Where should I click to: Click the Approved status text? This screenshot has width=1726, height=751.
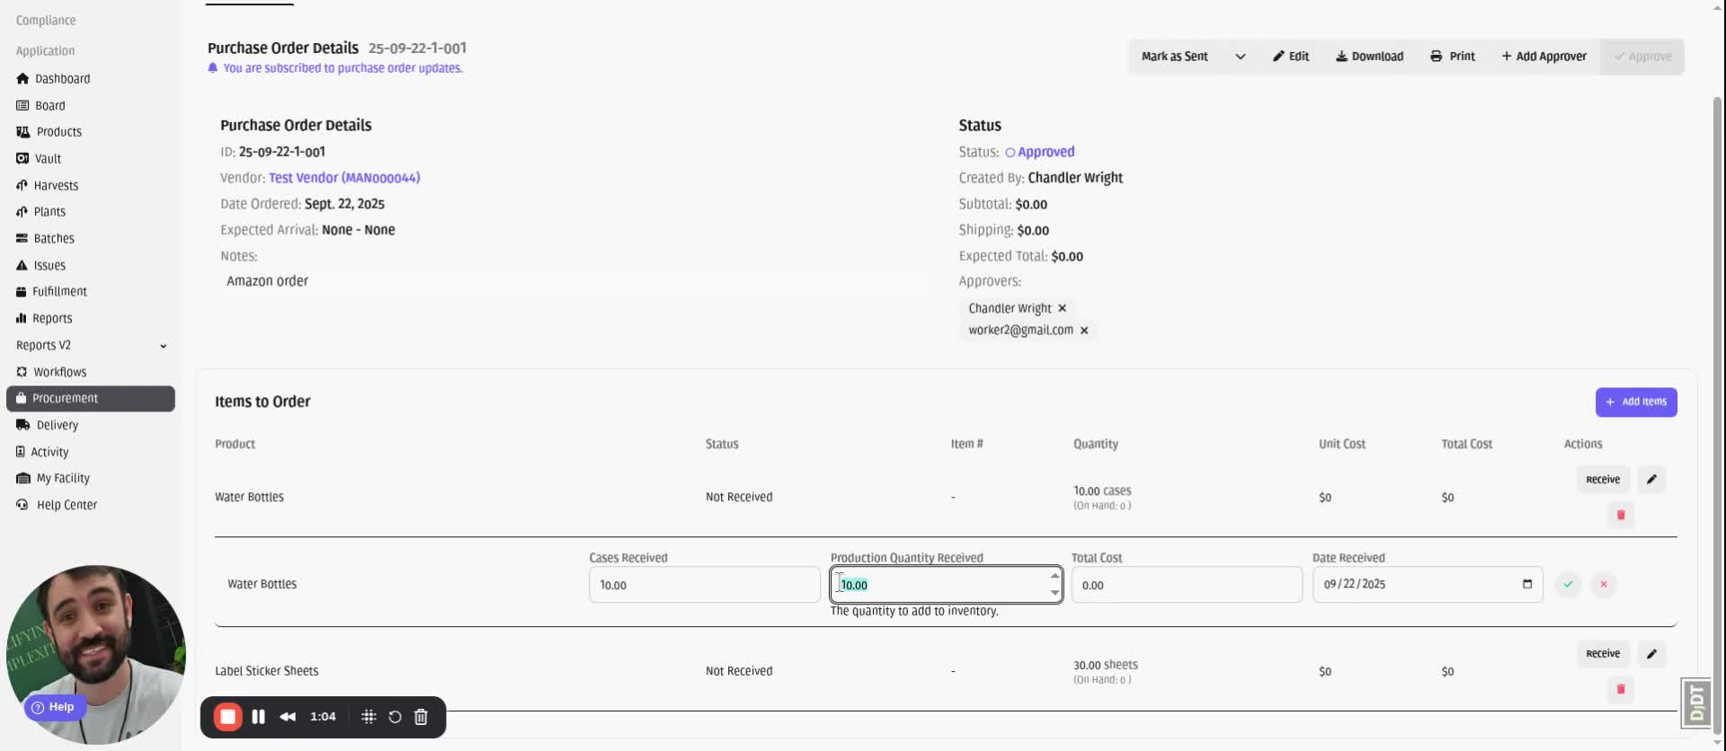1045,153
